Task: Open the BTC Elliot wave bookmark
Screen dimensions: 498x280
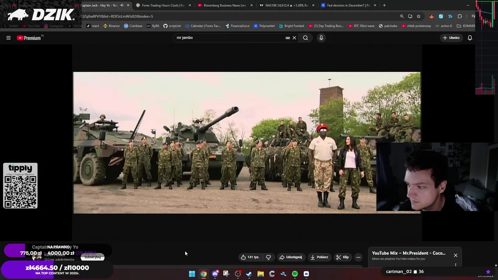Action: [x=361, y=26]
